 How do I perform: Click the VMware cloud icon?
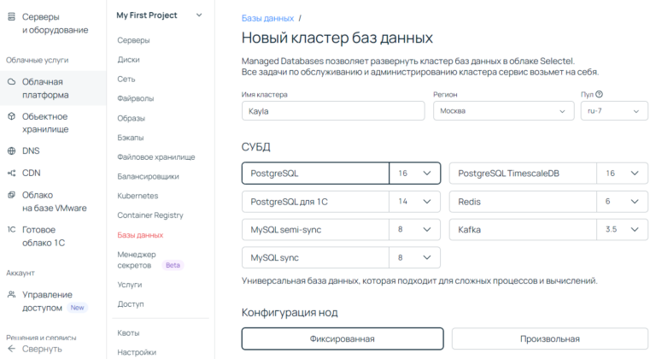12,195
